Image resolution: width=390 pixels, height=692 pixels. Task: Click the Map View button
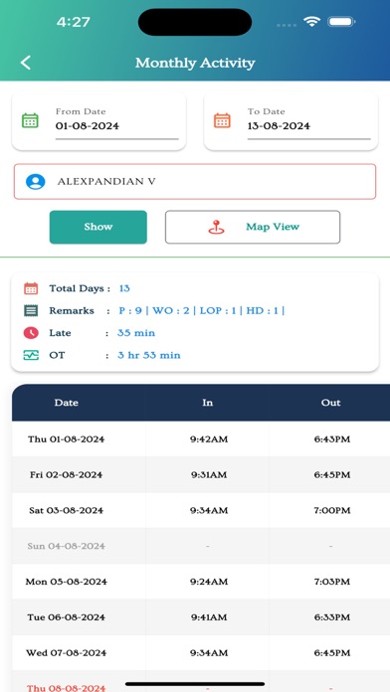click(x=253, y=227)
